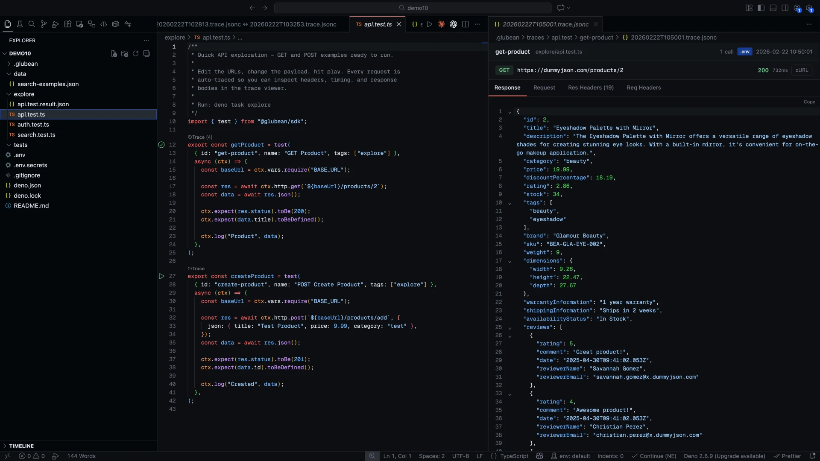Collapse the reviews array in the response JSON

[510, 327]
